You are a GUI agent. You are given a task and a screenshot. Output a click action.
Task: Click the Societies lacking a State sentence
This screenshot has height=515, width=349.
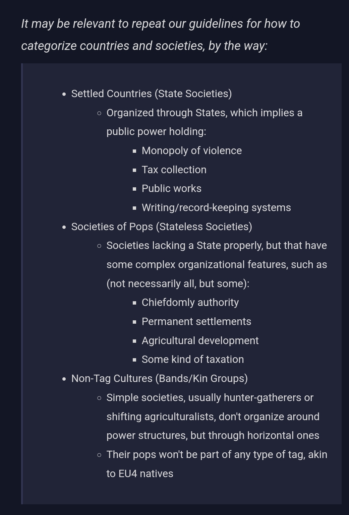point(217,264)
